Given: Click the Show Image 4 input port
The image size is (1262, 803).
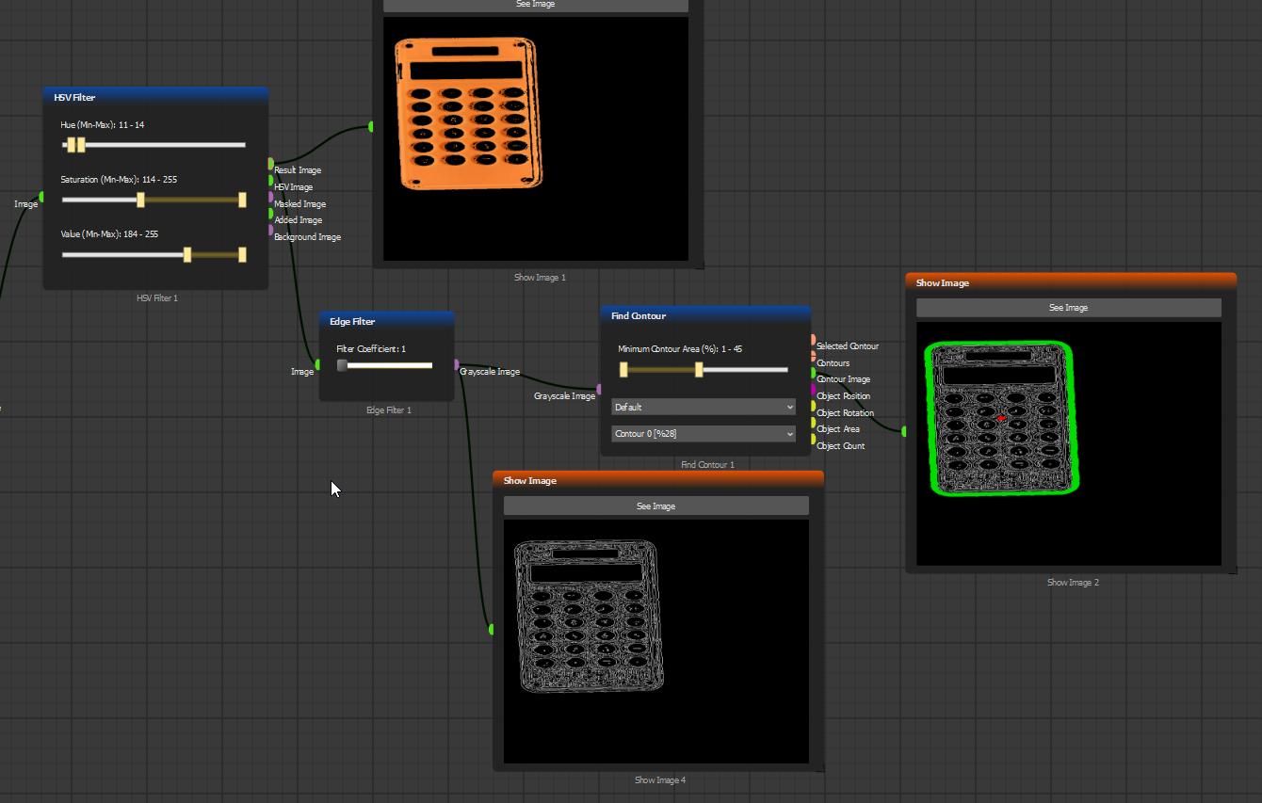Looking at the screenshot, I should coord(491,629).
